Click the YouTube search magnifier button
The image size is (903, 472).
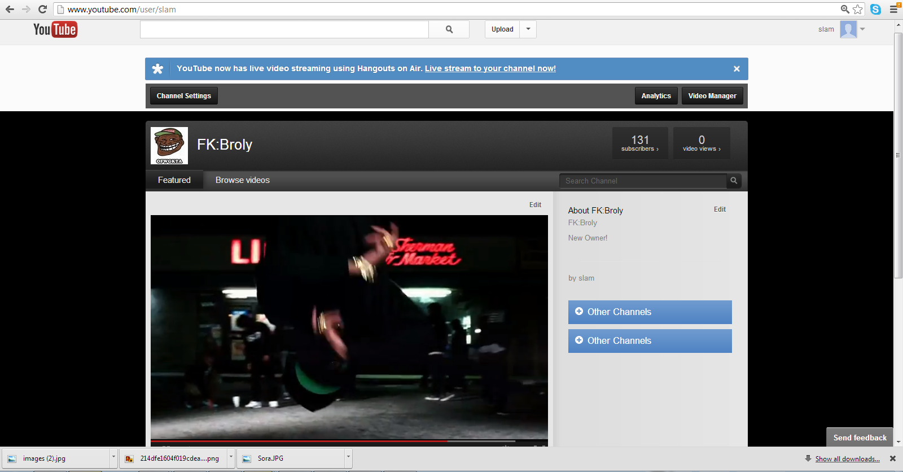point(449,29)
